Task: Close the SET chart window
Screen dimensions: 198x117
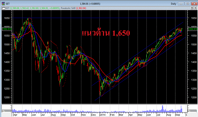Action: (x=194, y=4)
